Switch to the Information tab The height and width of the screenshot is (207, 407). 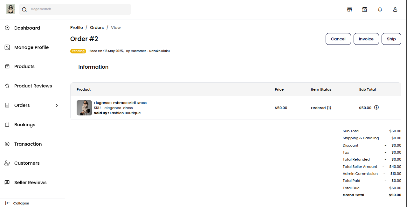(x=93, y=67)
